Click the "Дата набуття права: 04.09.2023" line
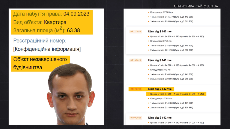This screenshot has width=230, height=129. 51,14
